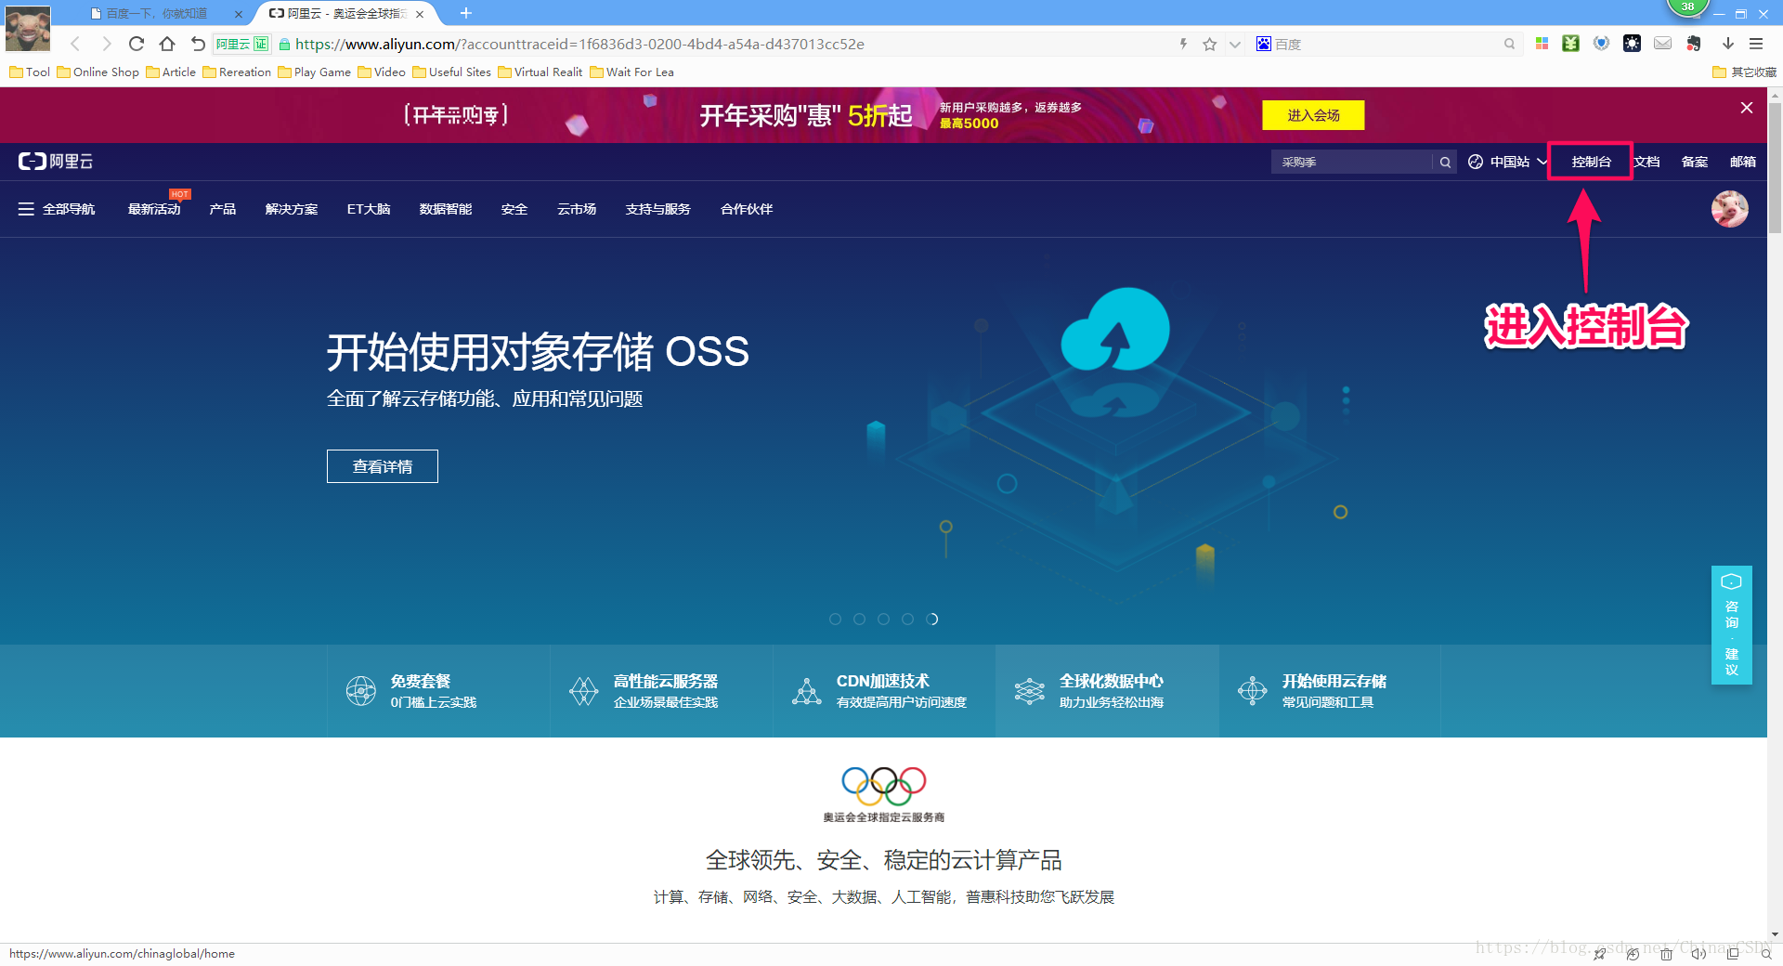Open the 备案 link
The width and height of the screenshot is (1783, 966).
(x=1695, y=162)
